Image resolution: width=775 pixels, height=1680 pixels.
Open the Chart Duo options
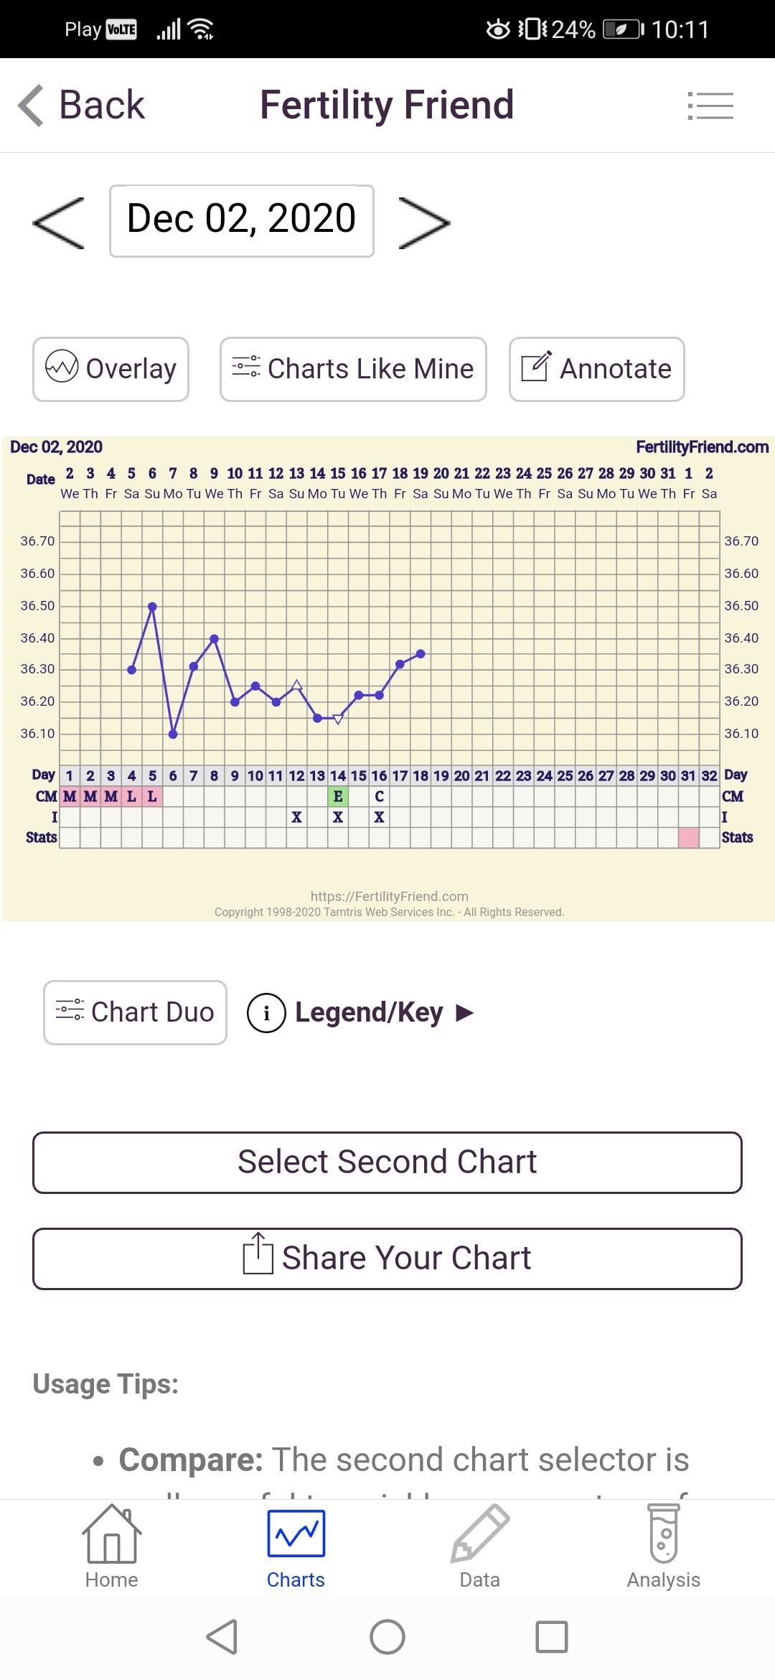[x=135, y=1012]
